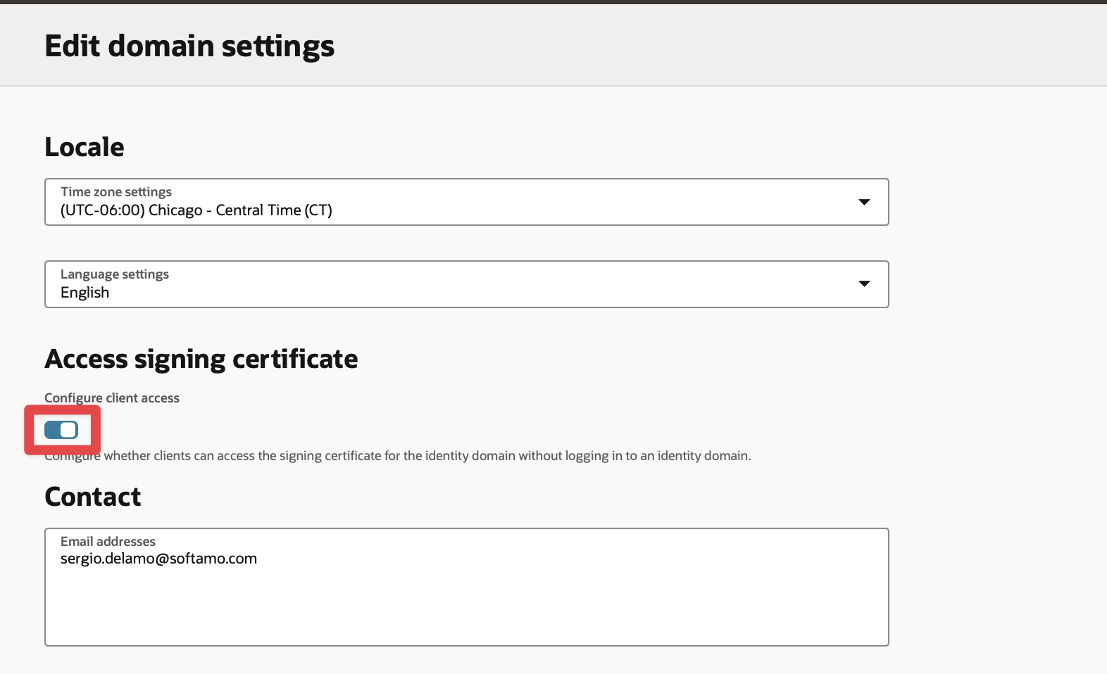
Task: Click the Configure client access label
Action: (112, 398)
